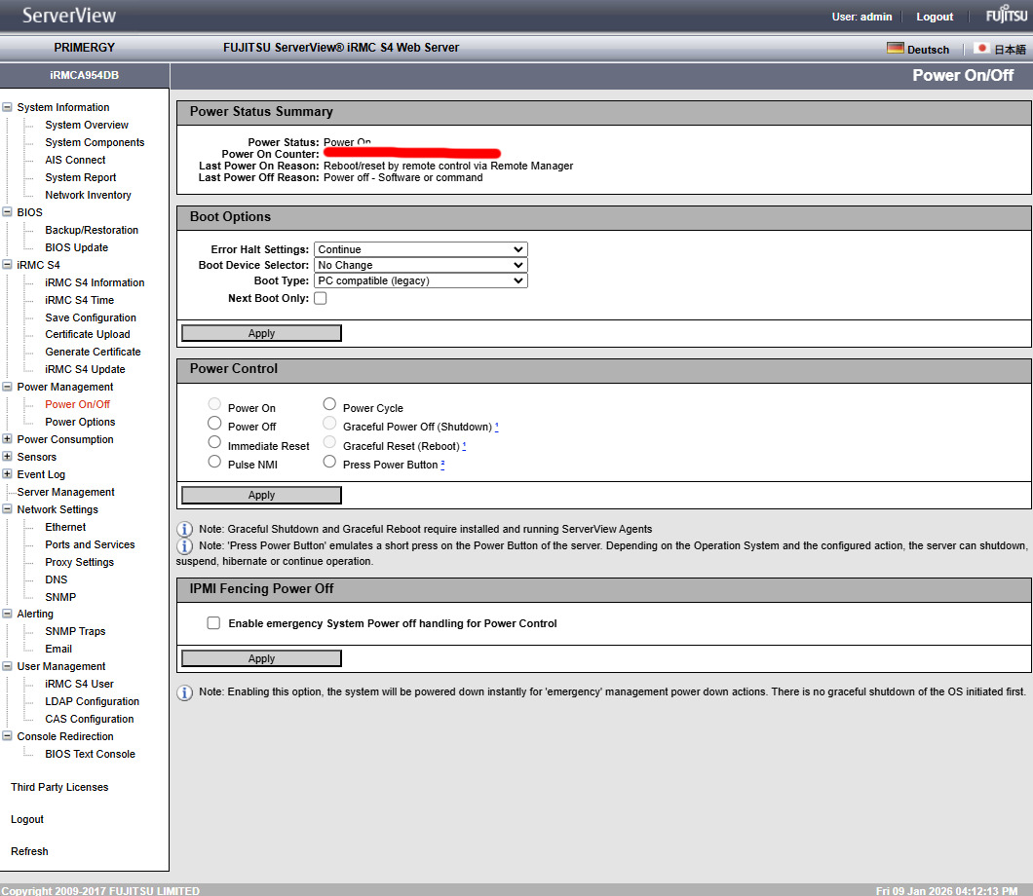This screenshot has width=1033, height=896.
Task: Click Logout at sidebar bottom
Action: 27,819
